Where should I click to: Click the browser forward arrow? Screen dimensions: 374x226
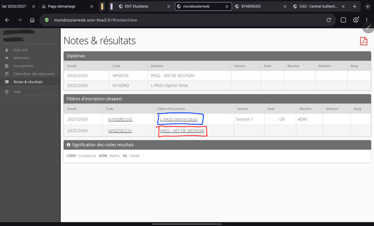coord(19,20)
